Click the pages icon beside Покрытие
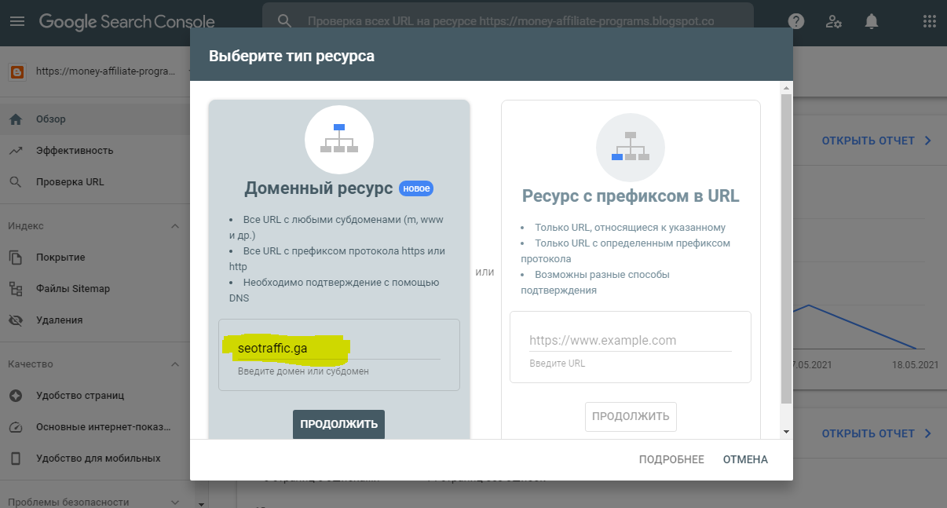This screenshot has height=508, width=947. (x=16, y=258)
